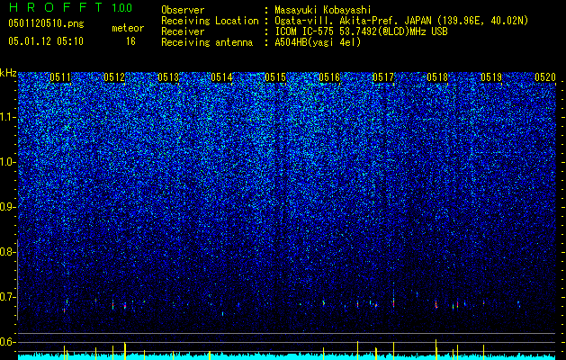Click the 0519 time marker

491,77
